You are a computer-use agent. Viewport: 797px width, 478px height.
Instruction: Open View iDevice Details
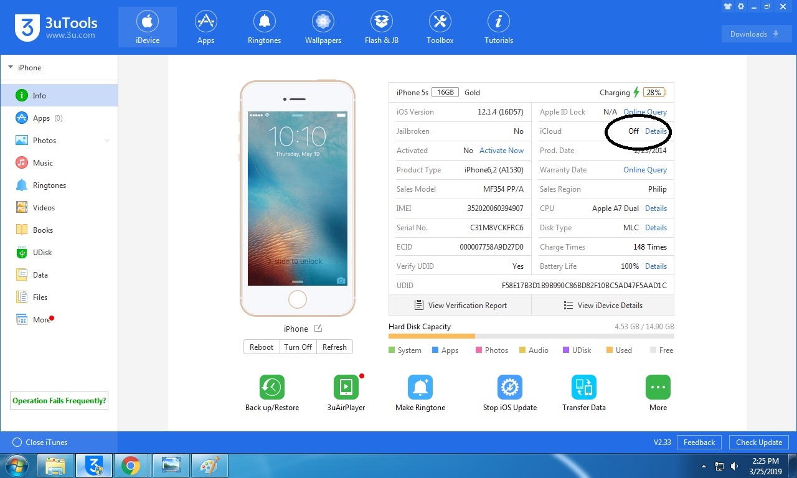pos(603,305)
